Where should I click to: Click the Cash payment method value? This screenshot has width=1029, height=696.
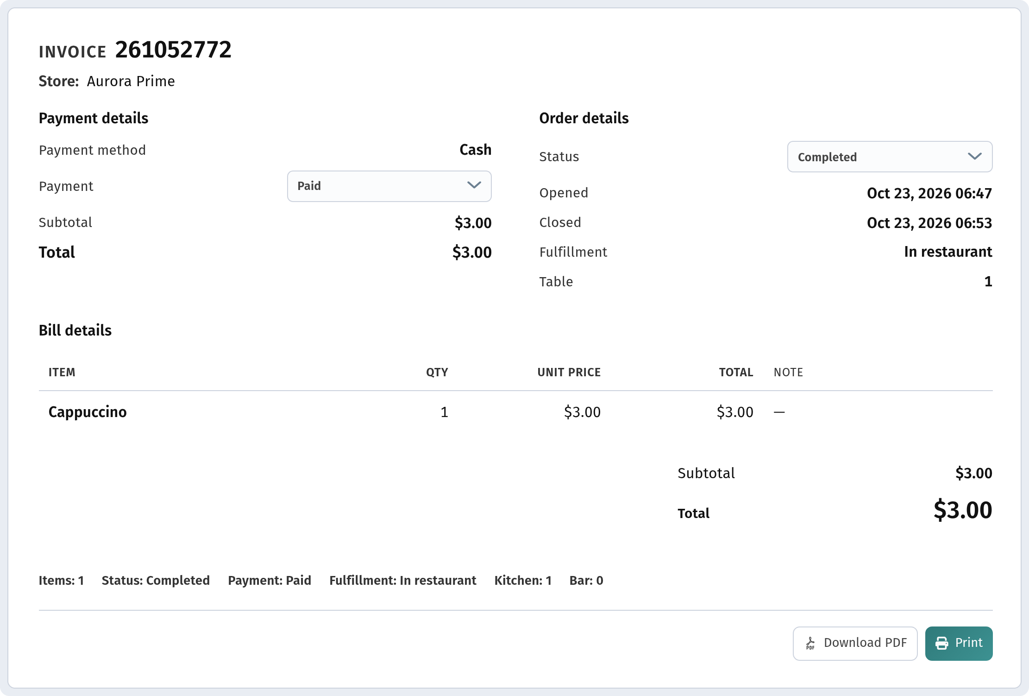click(475, 150)
